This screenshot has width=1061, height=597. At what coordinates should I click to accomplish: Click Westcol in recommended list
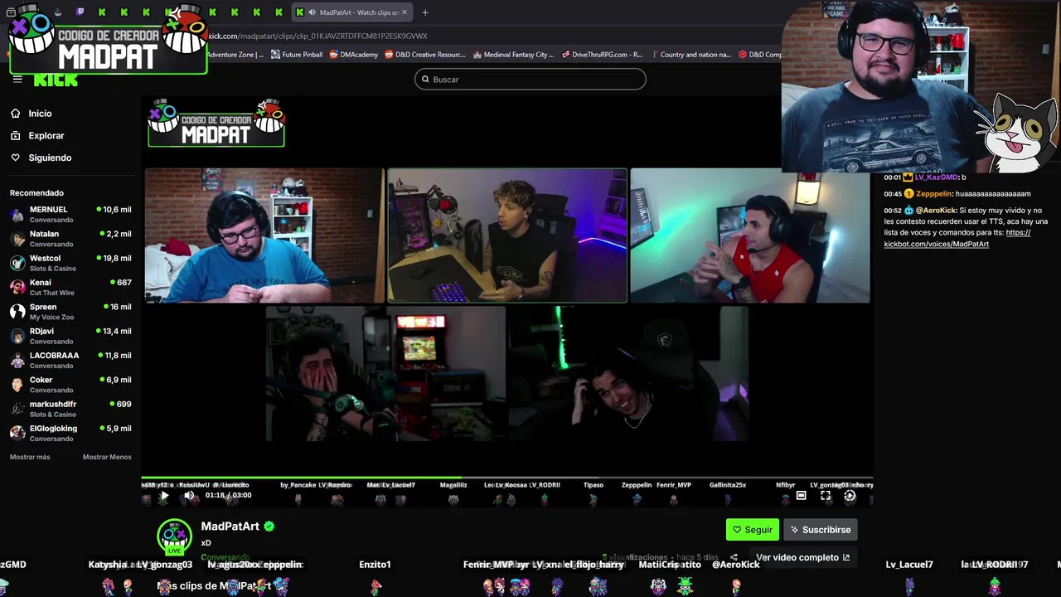tap(70, 263)
